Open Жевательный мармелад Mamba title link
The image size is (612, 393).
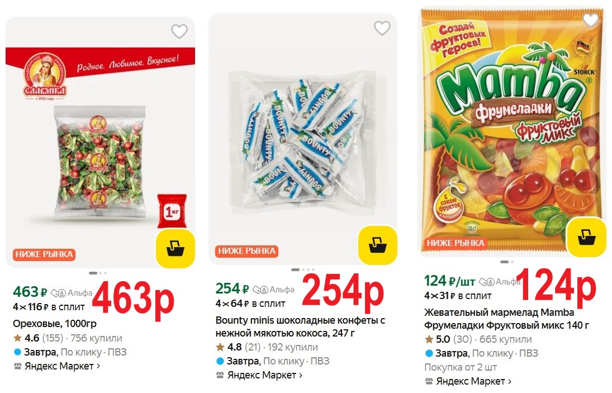point(507,319)
